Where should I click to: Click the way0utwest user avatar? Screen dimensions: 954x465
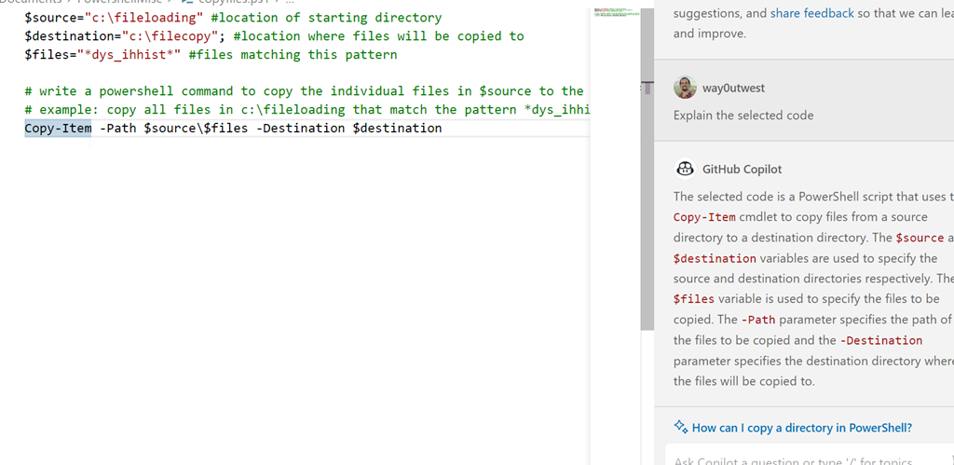pos(685,88)
